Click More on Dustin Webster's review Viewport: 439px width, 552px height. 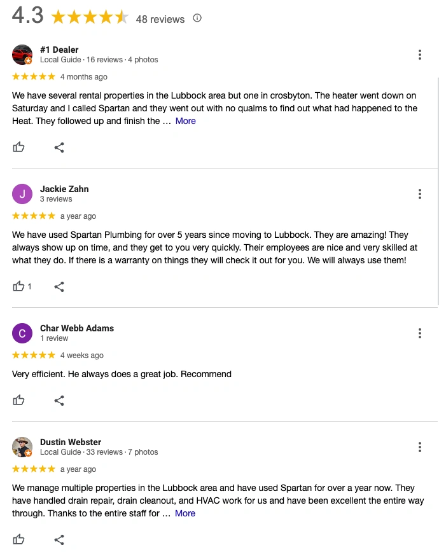coord(185,513)
